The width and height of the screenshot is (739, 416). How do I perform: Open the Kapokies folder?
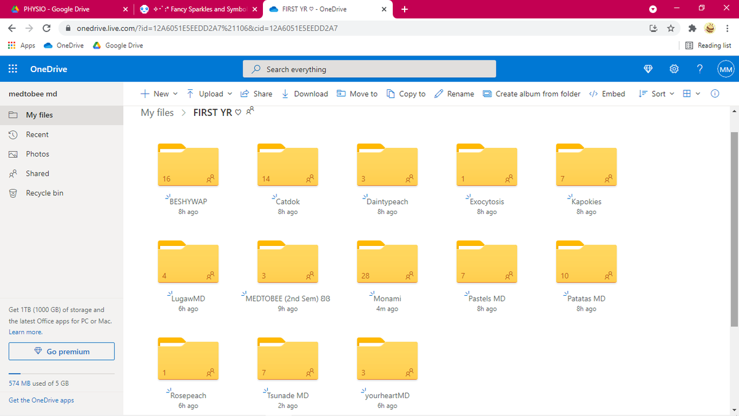pos(586,165)
